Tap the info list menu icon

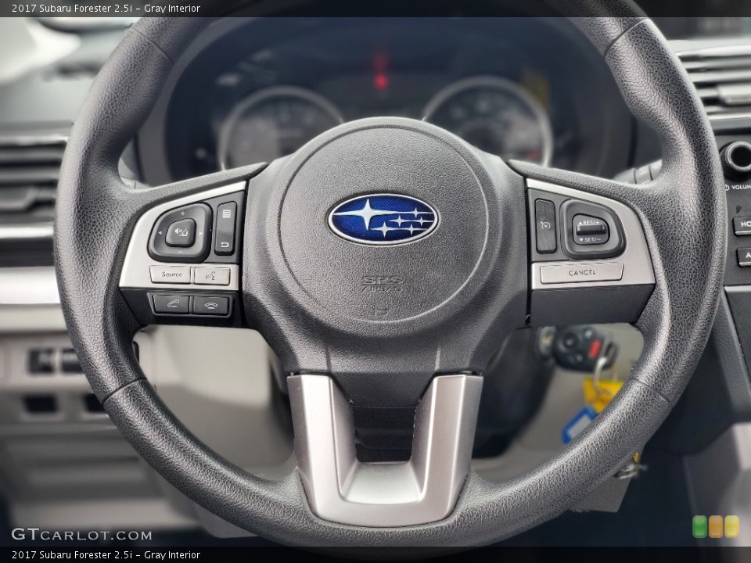[x=226, y=213]
